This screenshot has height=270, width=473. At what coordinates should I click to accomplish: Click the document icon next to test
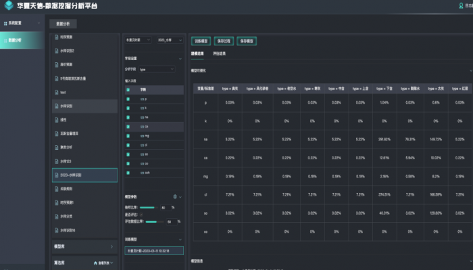[56, 92]
